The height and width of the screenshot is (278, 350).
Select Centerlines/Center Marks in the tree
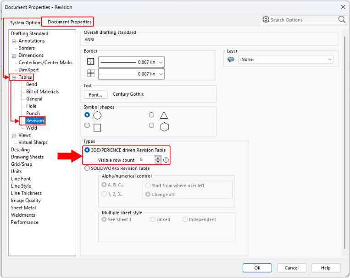tap(45, 62)
